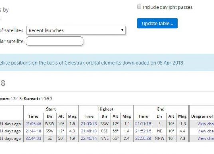This screenshot has width=214, height=154.
Task: Open View chart link for 22:44:33 pass
Action: 206,138
